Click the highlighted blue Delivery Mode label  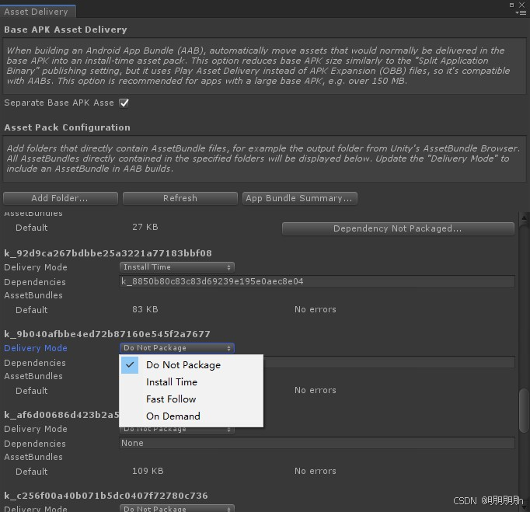[x=36, y=348]
